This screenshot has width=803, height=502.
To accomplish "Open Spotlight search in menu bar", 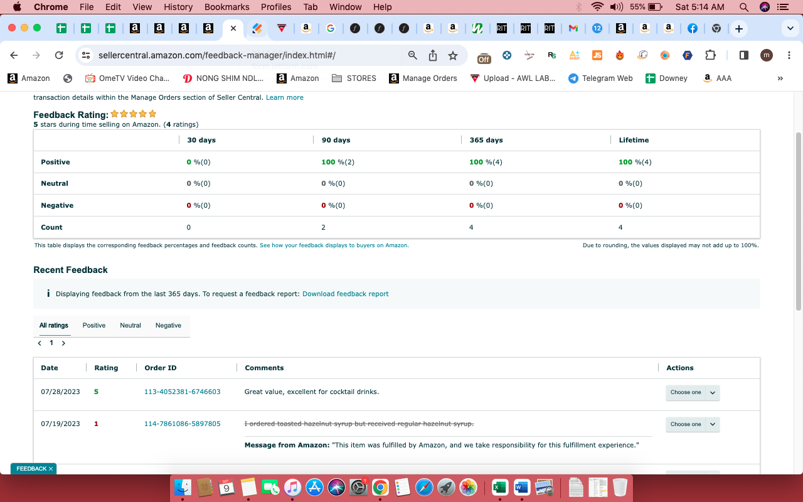I will coord(744,7).
